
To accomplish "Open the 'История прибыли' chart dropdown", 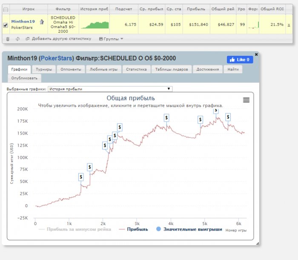I will pos(110,89).
